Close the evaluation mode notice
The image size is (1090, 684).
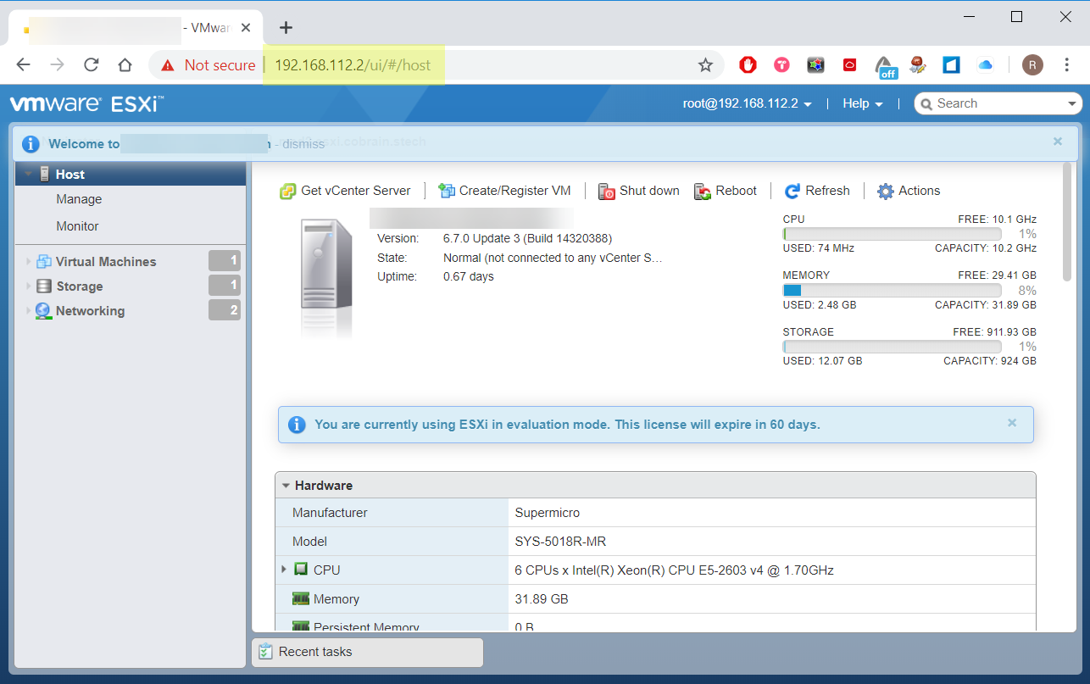click(x=1012, y=422)
